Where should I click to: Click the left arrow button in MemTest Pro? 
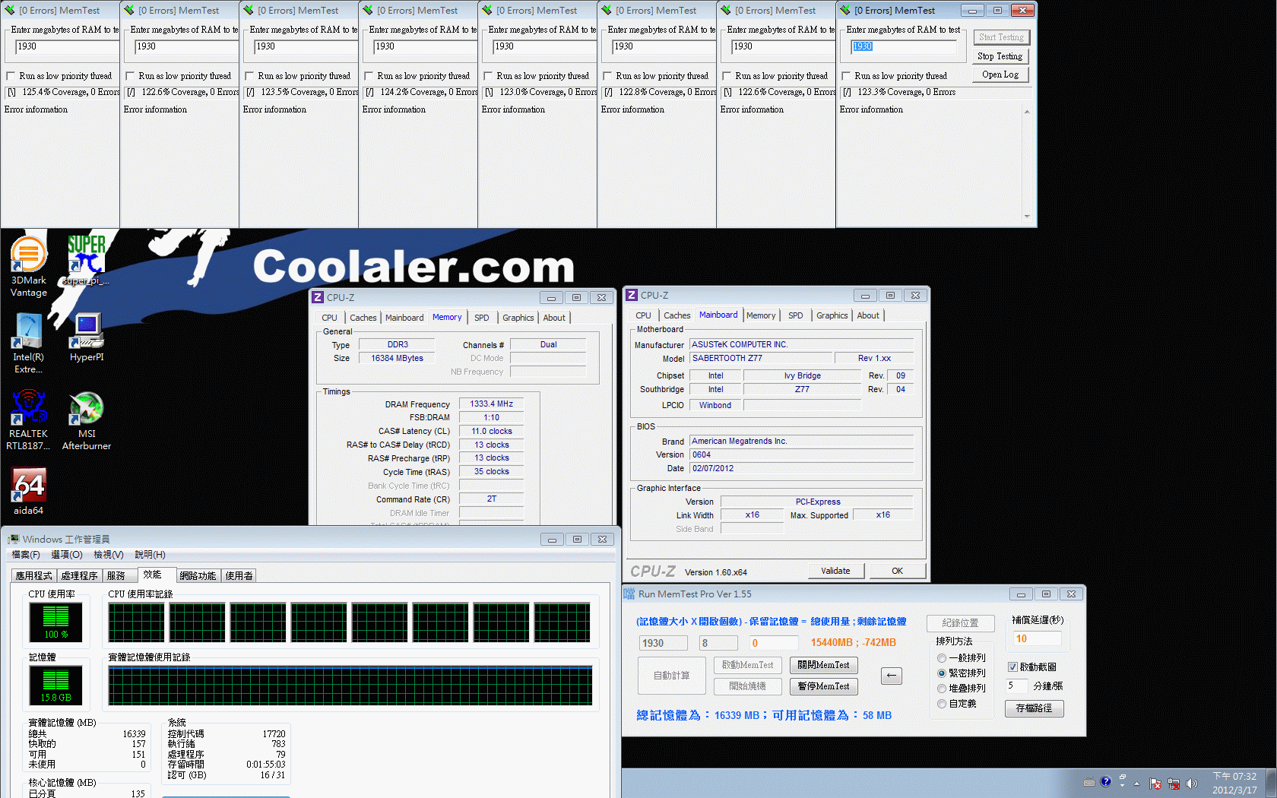(x=892, y=675)
